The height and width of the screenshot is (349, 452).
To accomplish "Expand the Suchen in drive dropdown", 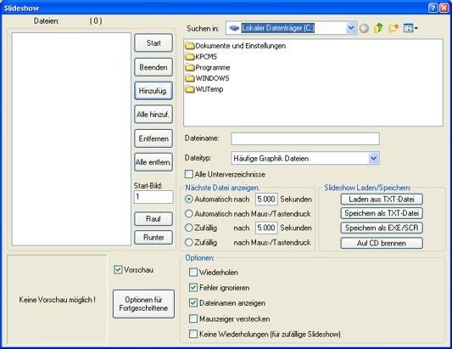I will 351,28.
